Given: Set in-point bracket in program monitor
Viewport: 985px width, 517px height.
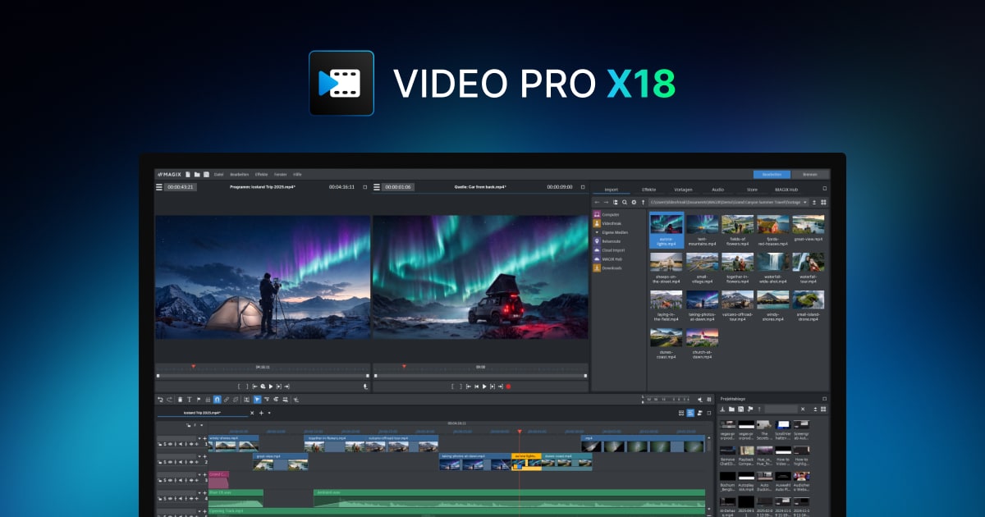Looking at the screenshot, I should coord(239,387).
